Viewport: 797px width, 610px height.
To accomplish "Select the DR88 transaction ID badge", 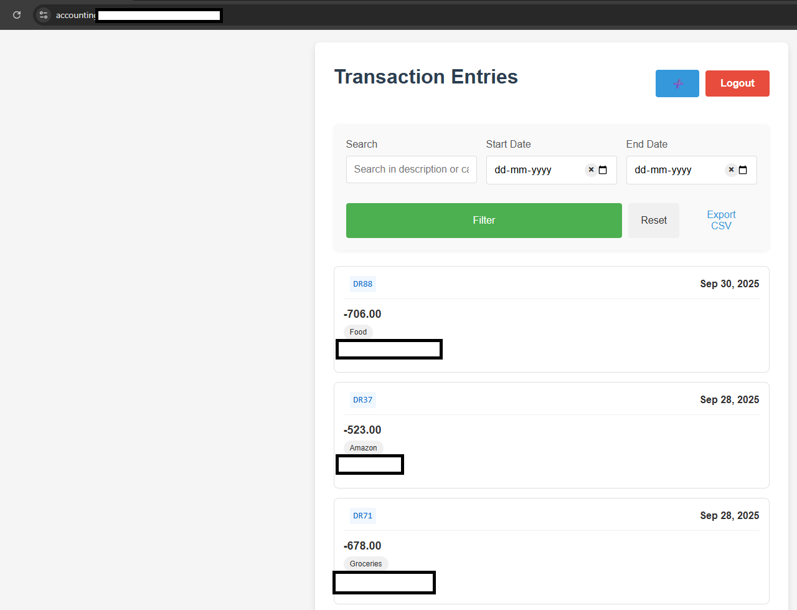I will pos(362,284).
